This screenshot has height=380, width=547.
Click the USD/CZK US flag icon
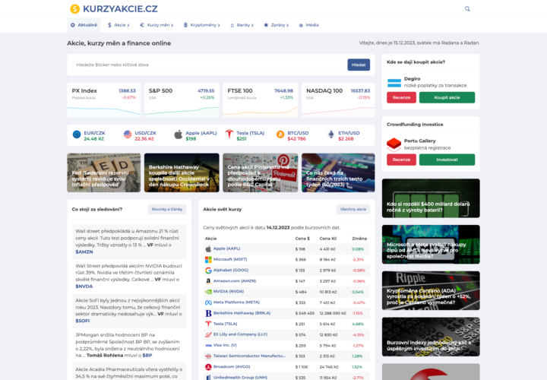point(128,135)
